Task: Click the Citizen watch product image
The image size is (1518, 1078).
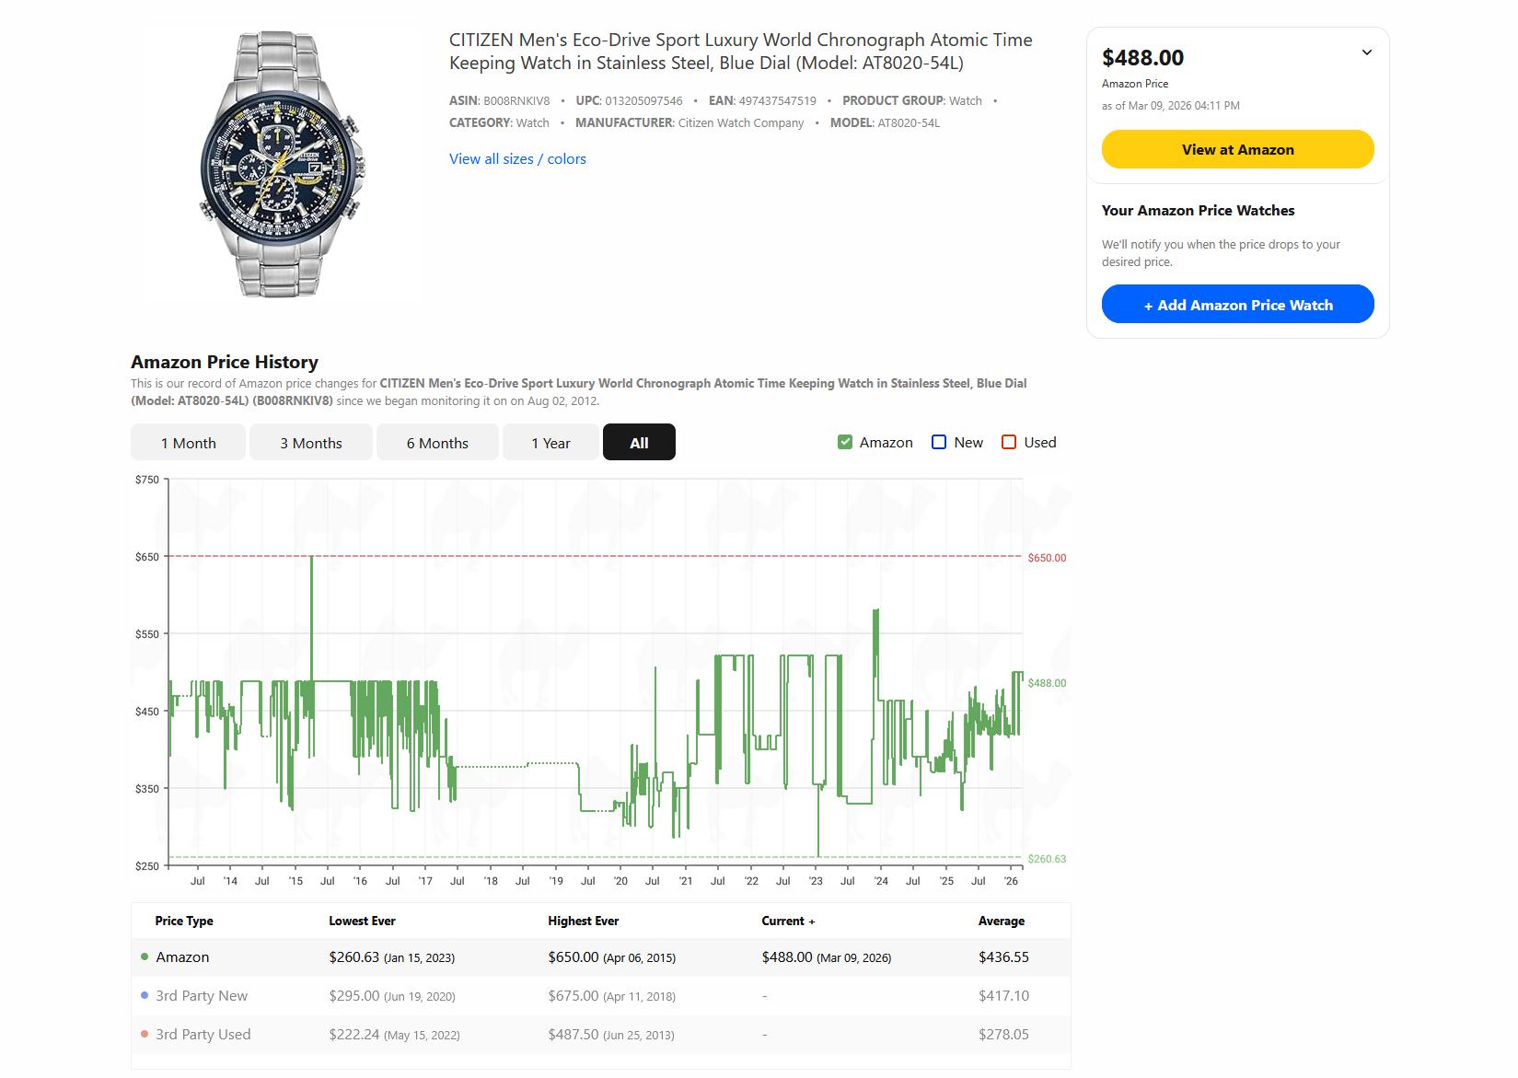Action: click(x=281, y=164)
